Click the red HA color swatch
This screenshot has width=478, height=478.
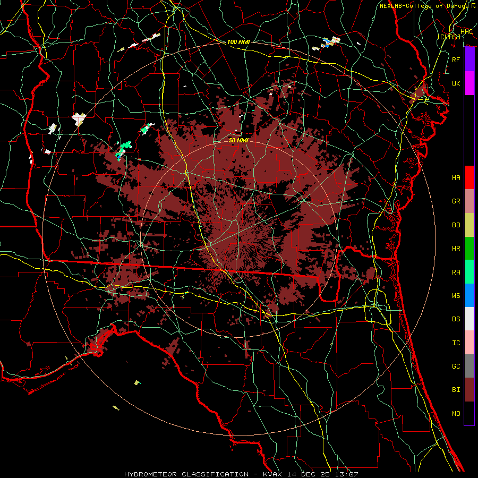point(469,177)
